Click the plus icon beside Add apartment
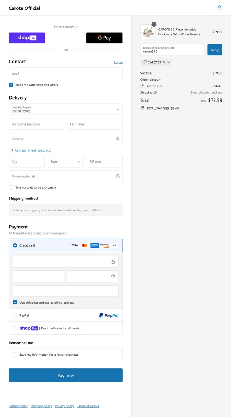This screenshot has width=231, height=417. tap(13, 150)
